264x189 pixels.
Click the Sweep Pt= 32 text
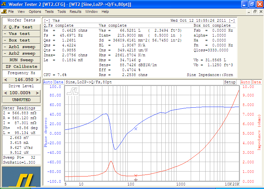pyautogui.click(x=19, y=157)
